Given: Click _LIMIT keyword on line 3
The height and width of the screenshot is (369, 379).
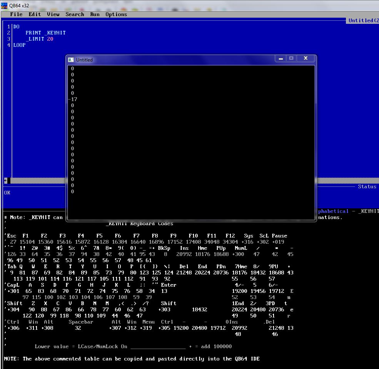Looking at the screenshot, I should (35, 39).
